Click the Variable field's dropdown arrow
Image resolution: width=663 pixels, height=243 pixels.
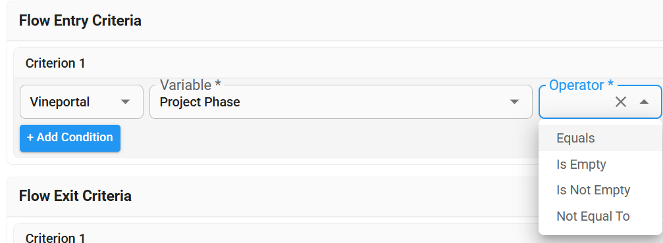pyautogui.click(x=514, y=102)
